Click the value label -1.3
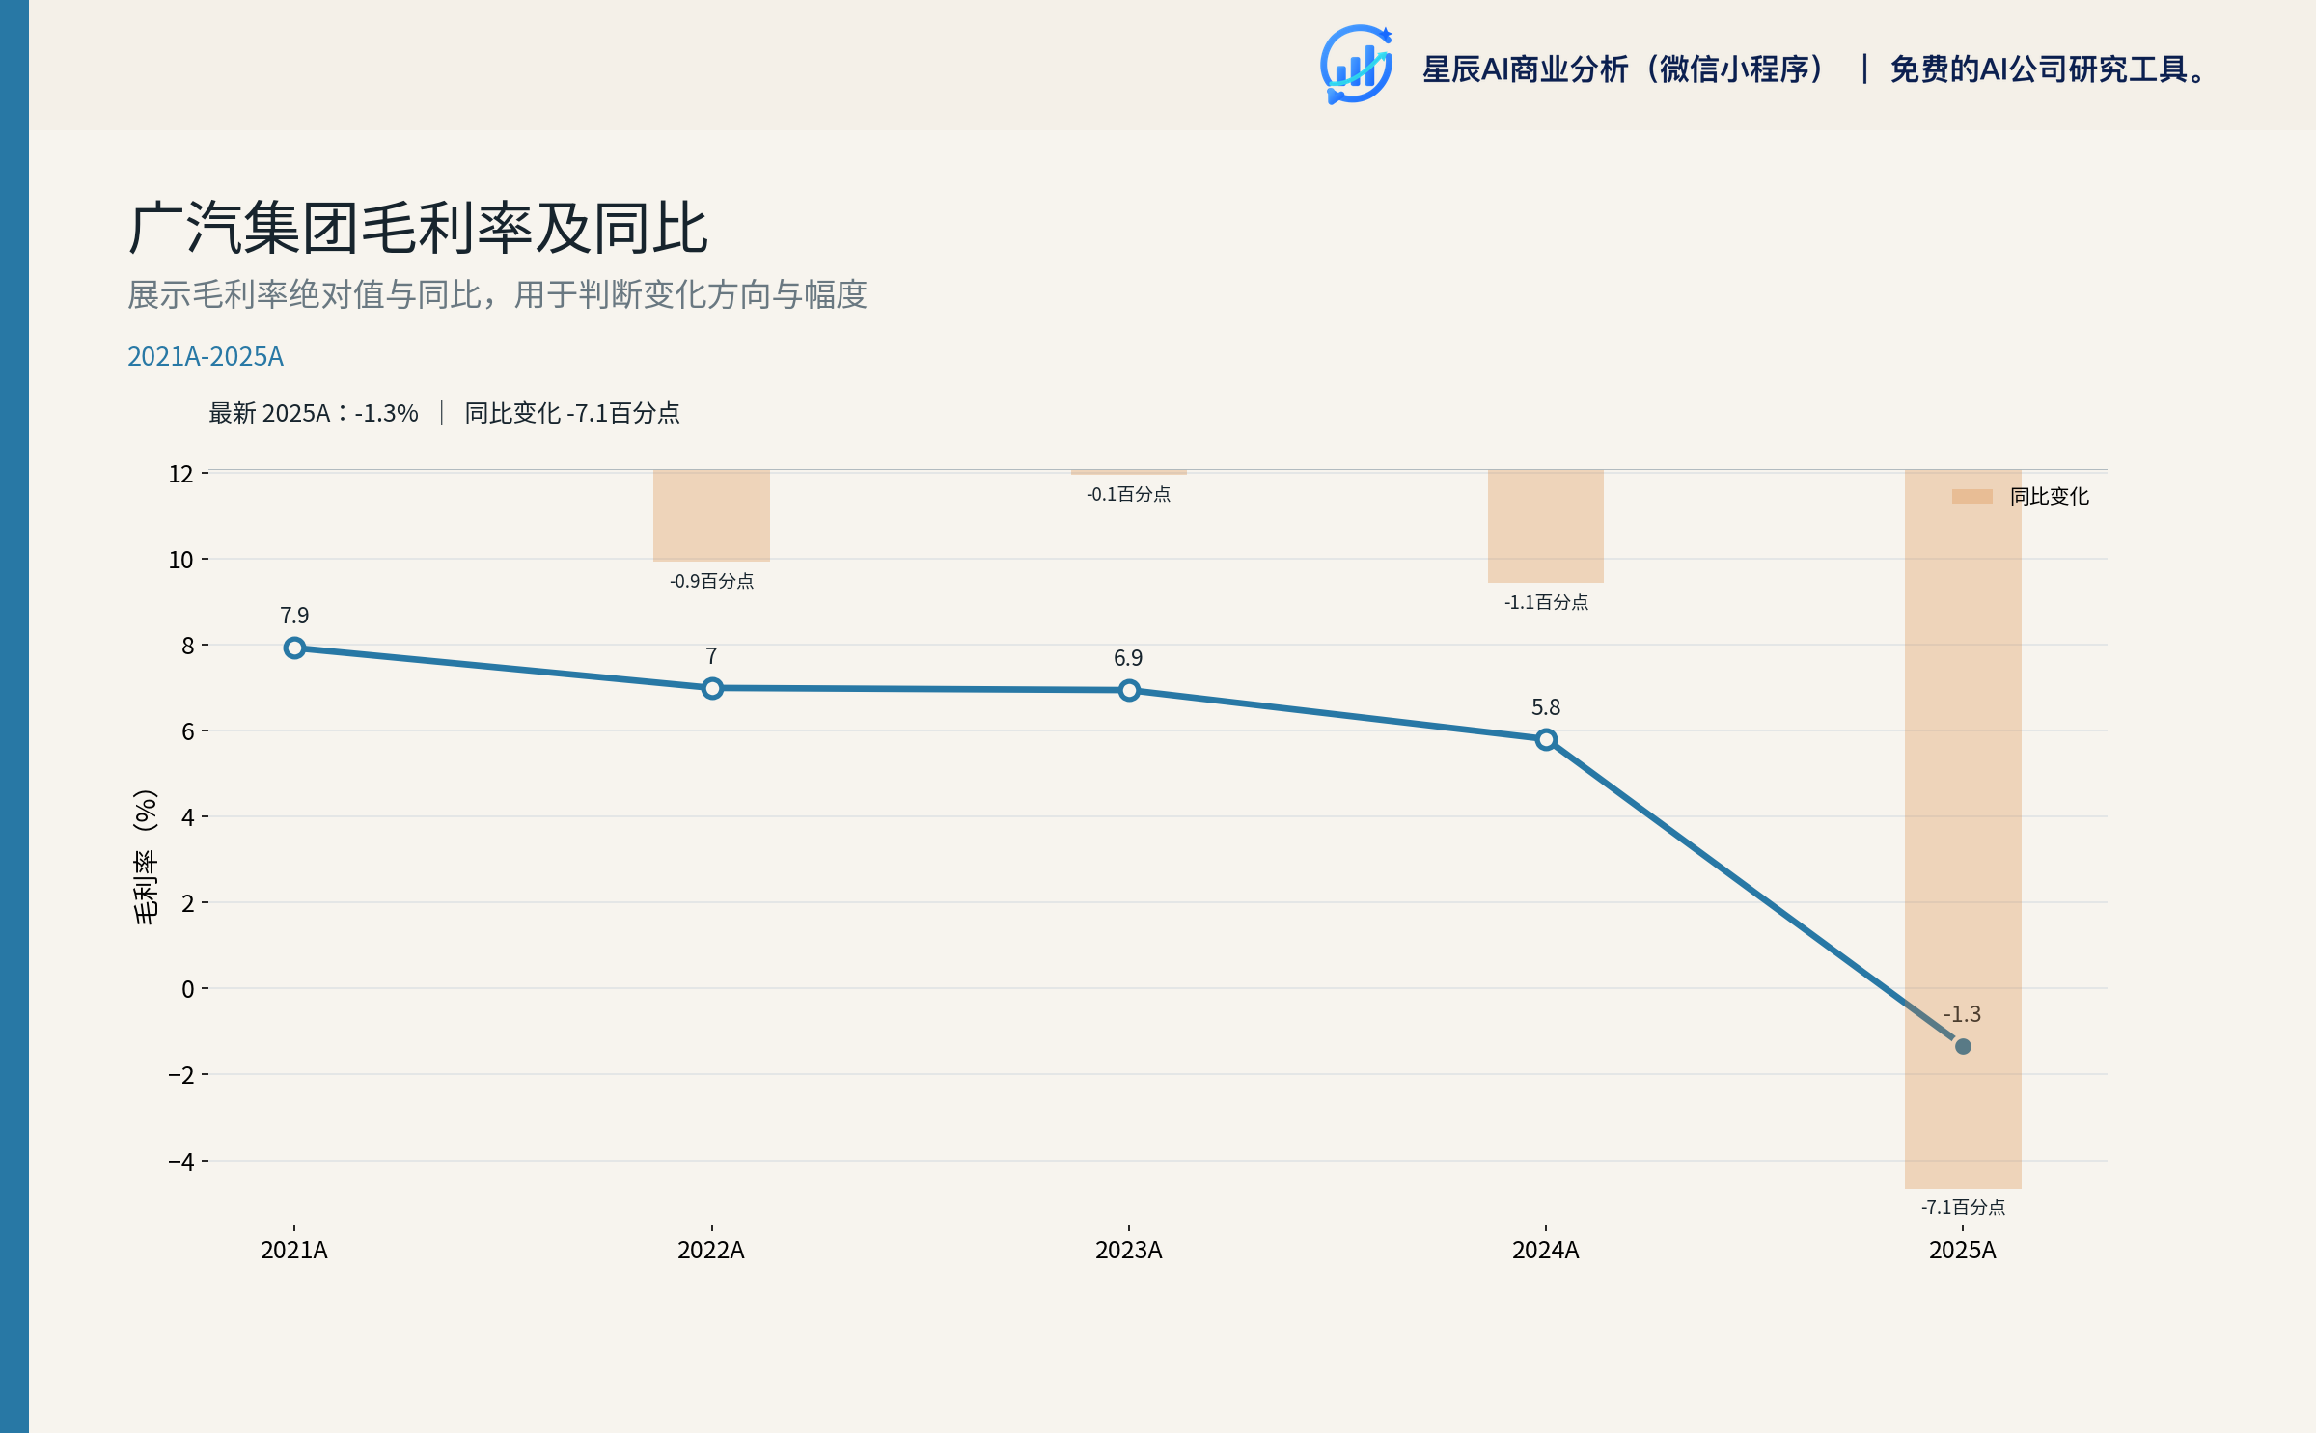The height and width of the screenshot is (1433, 2316). 1962,1014
